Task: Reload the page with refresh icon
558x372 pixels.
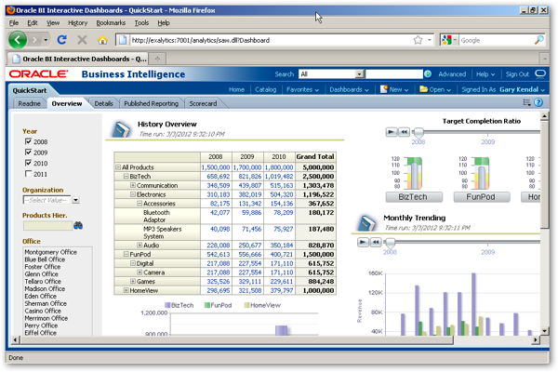Action: tap(62, 40)
